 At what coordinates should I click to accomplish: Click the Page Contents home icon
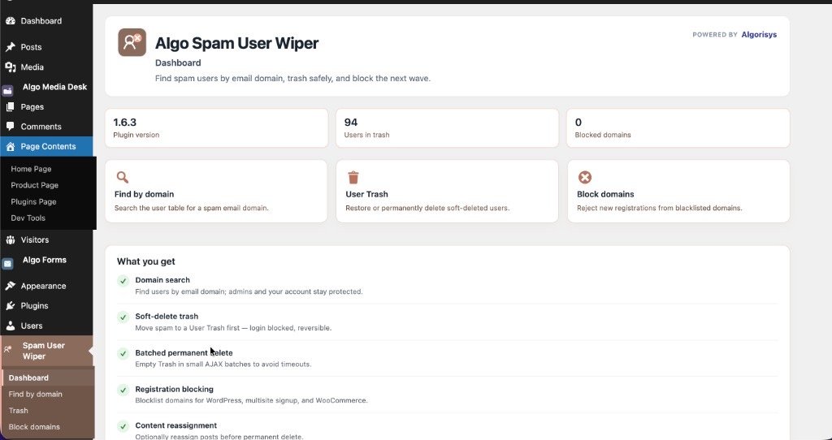click(x=10, y=147)
